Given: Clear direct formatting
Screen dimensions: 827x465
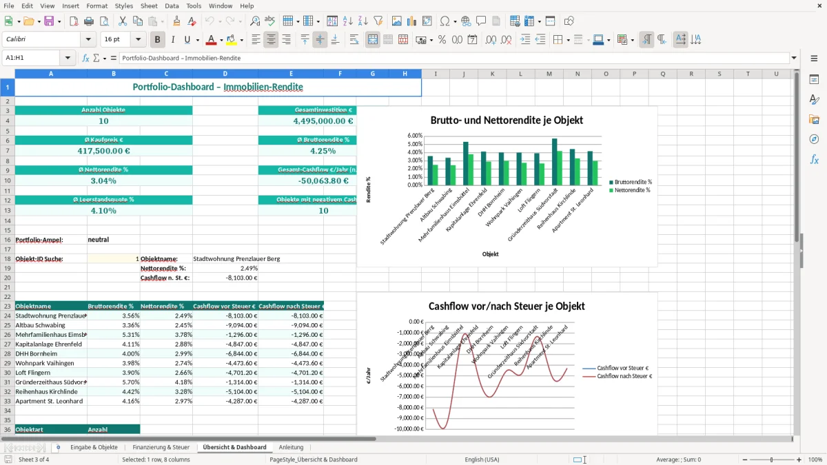Looking at the screenshot, I should [191, 21].
